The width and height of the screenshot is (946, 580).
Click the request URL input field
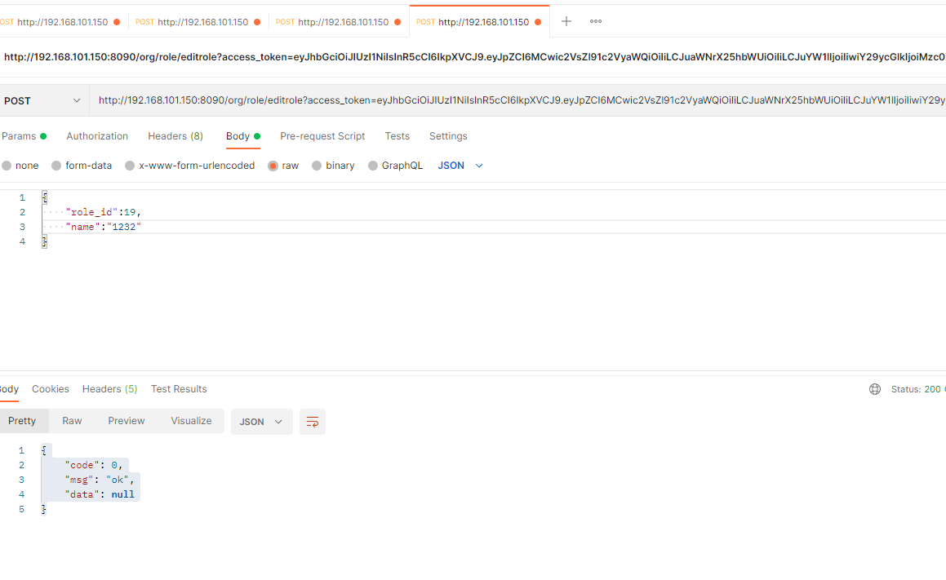517,100
